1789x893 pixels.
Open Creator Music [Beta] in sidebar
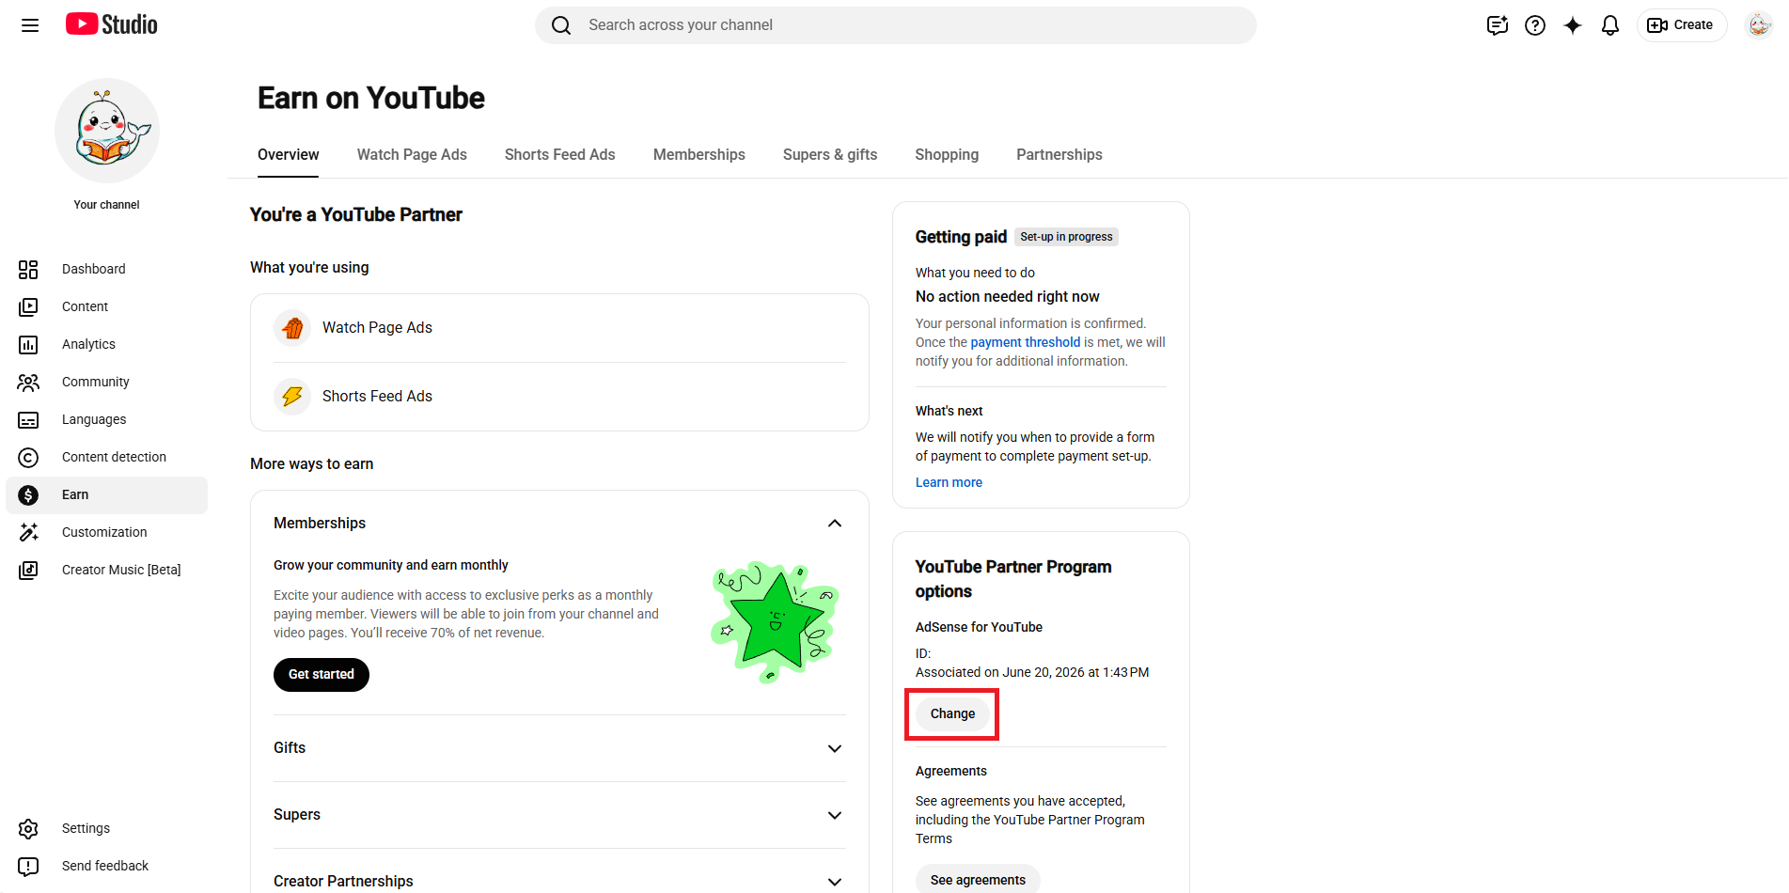tap(107, 571)
